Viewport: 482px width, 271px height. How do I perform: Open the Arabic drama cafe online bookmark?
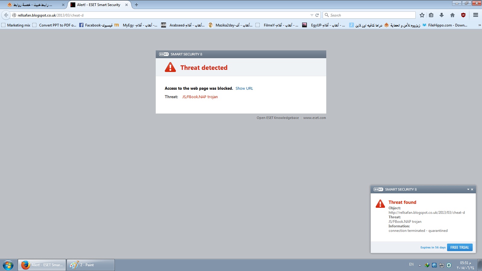pos(366,25)
